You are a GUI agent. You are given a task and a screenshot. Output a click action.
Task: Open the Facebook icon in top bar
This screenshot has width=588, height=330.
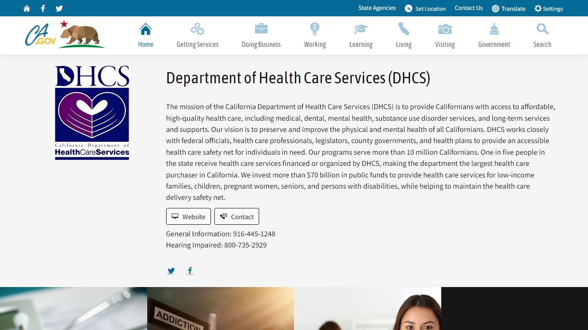(43, 9)
